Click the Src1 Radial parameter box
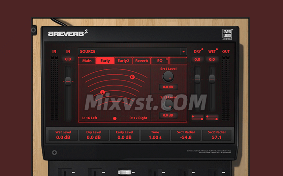Screen dimensions: 283x176 click(x=186, y=135)
